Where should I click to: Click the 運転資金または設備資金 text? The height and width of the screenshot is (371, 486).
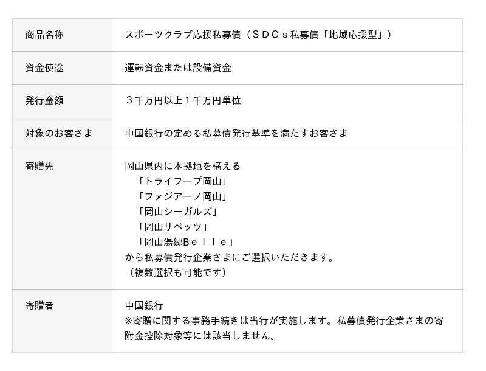[178, 68]
